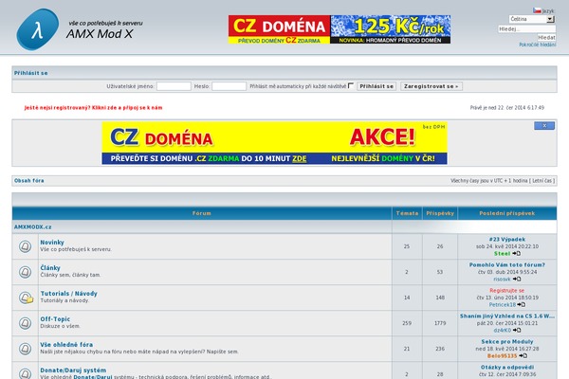Open Pokročilé hledání link
This screenshot has height=379, width=569.
(x=538, y=45)
